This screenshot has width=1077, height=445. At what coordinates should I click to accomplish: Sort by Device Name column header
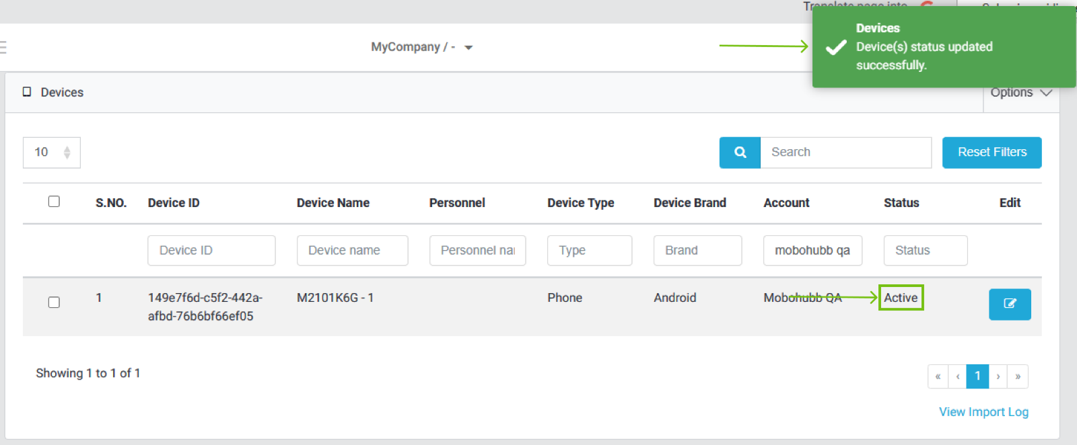tap(333, 203)
